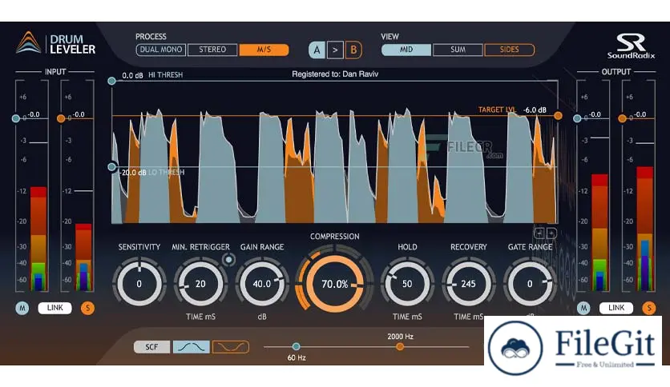Click the waveform zoom in plus button
The height and width of the screenshot is (387, 670).
coord(551,233)
